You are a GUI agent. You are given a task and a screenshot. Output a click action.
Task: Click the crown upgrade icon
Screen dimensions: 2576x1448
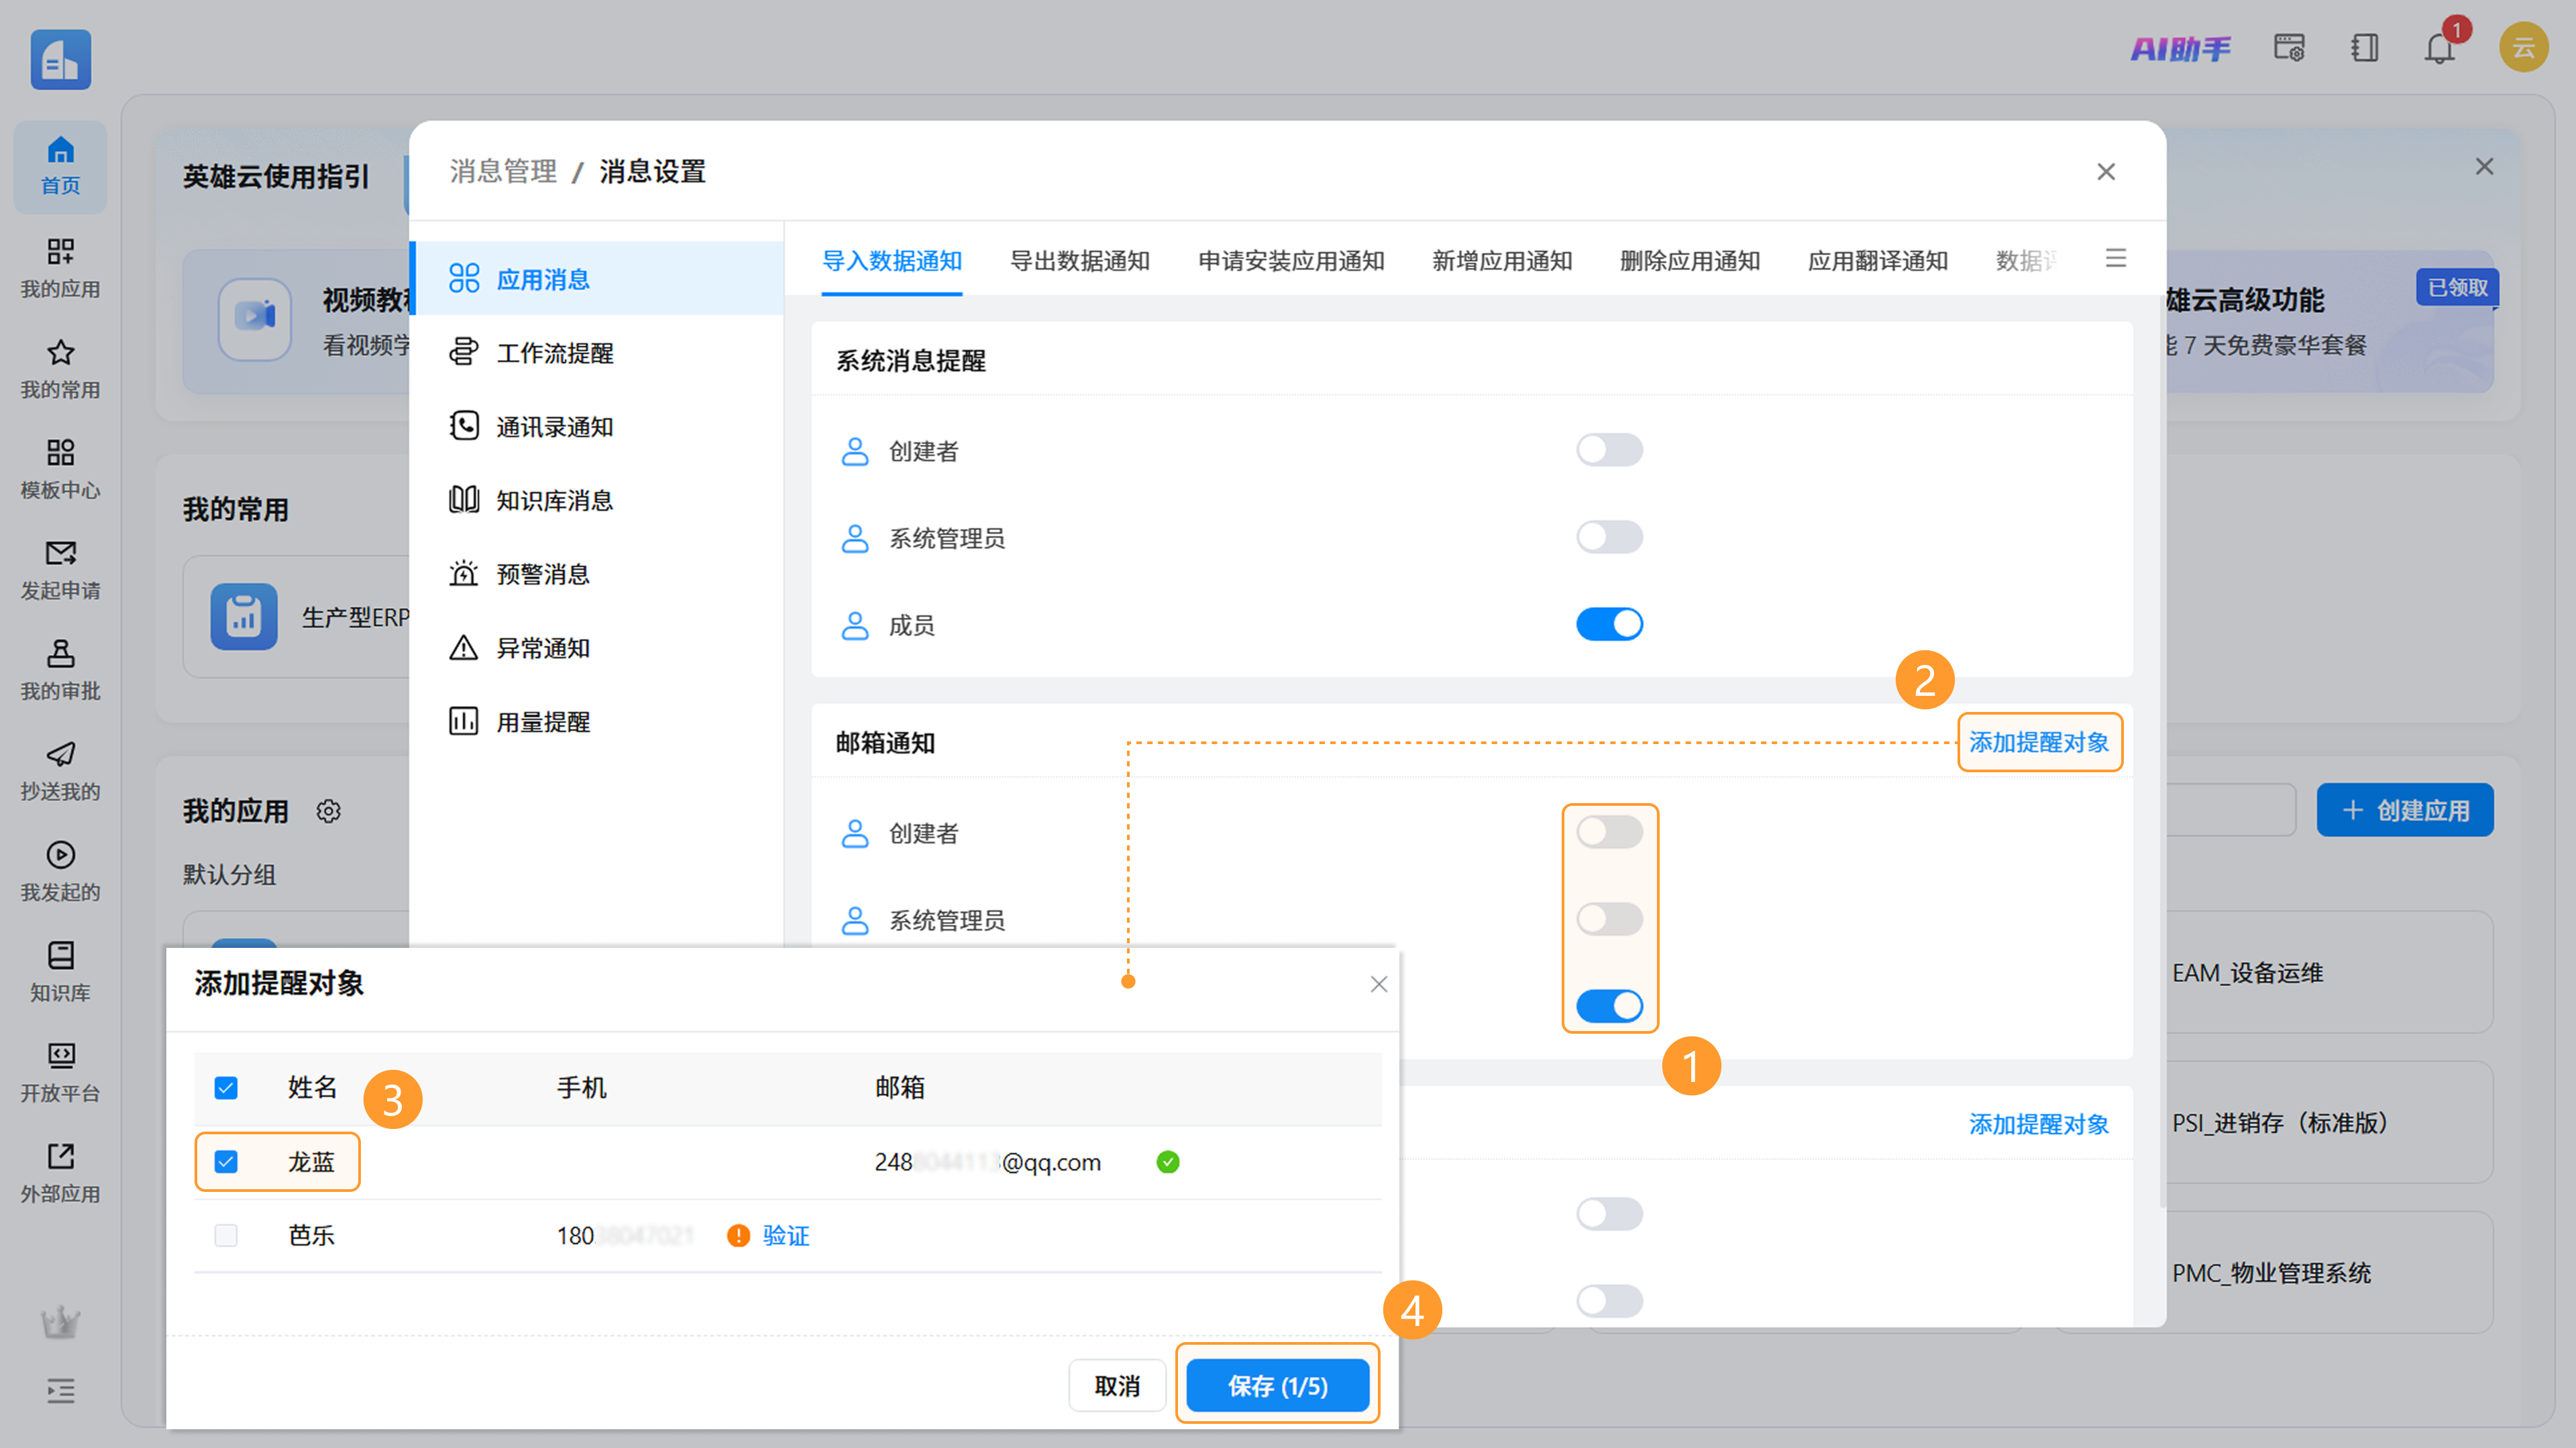(60, 1321)
